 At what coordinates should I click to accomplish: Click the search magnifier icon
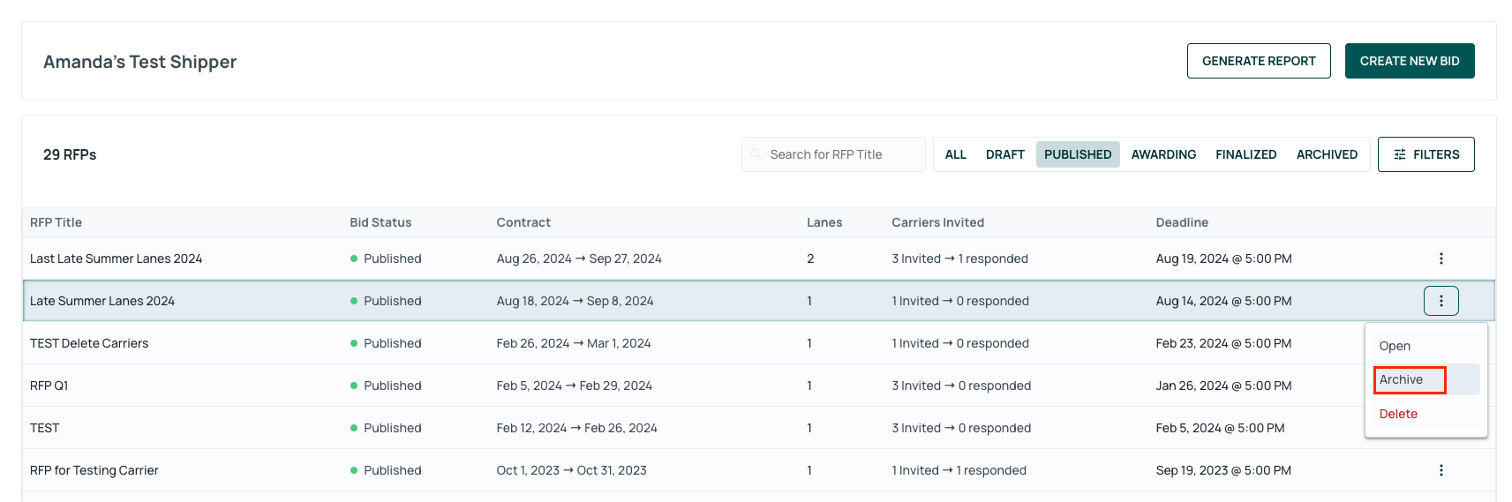click(756, 154)
